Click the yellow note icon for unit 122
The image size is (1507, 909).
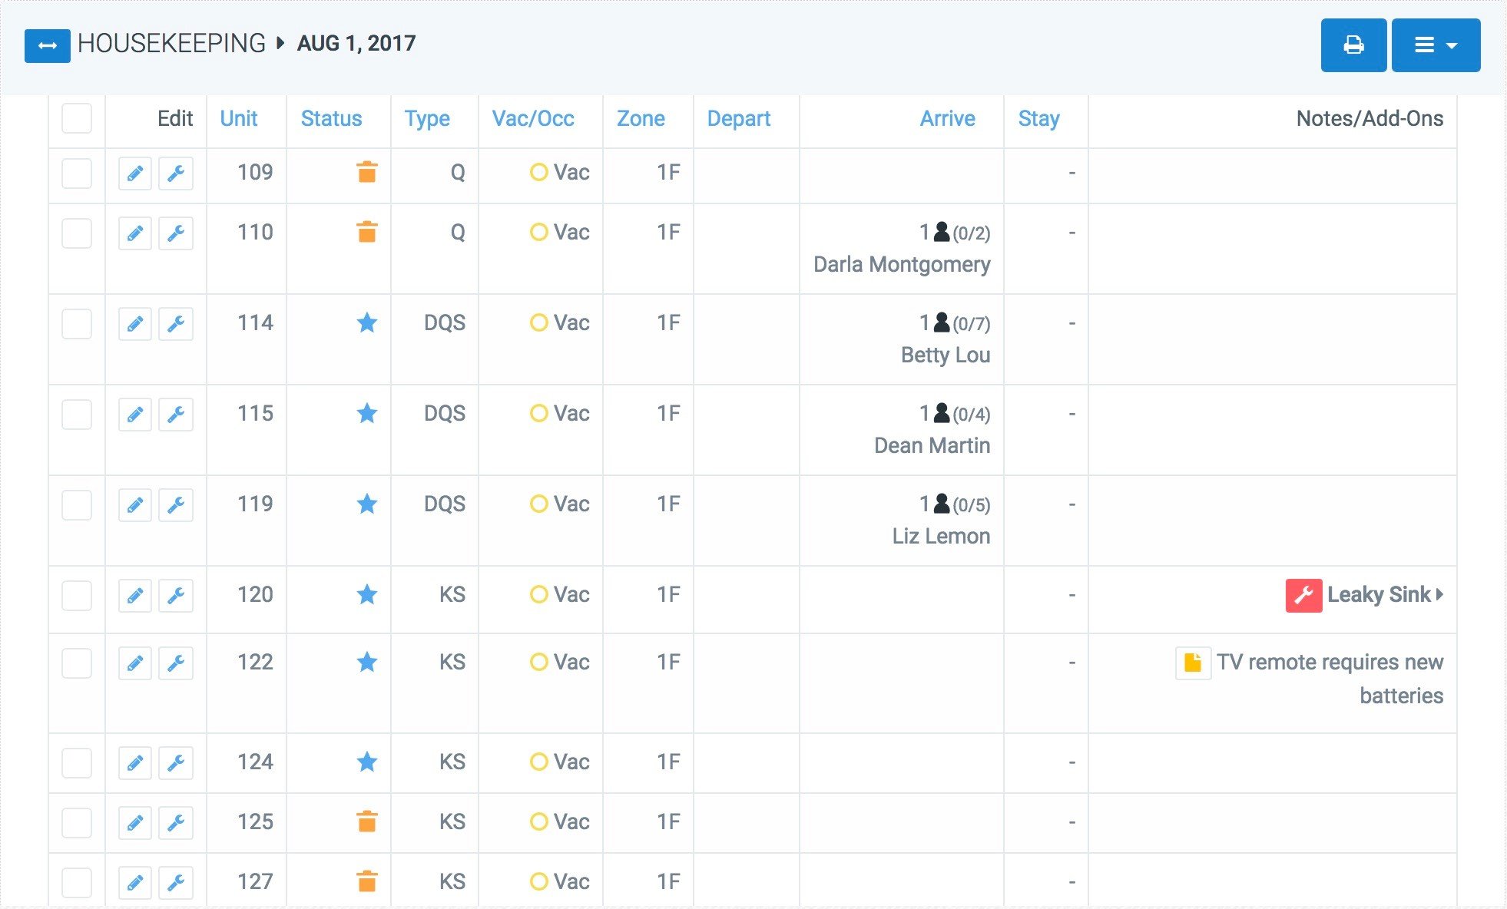tap(1193, 663)
